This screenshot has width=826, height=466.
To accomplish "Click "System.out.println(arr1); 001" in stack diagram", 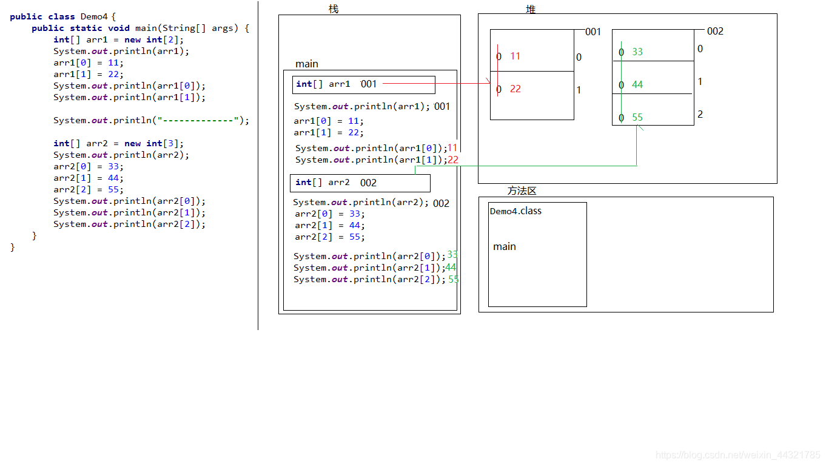I will coord(372,106).
